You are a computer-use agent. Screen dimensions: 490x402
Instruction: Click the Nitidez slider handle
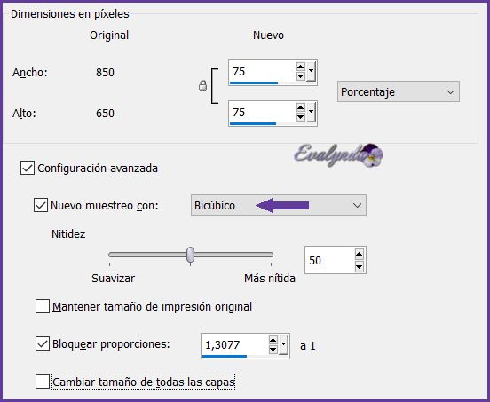click(x=190, y=255)
